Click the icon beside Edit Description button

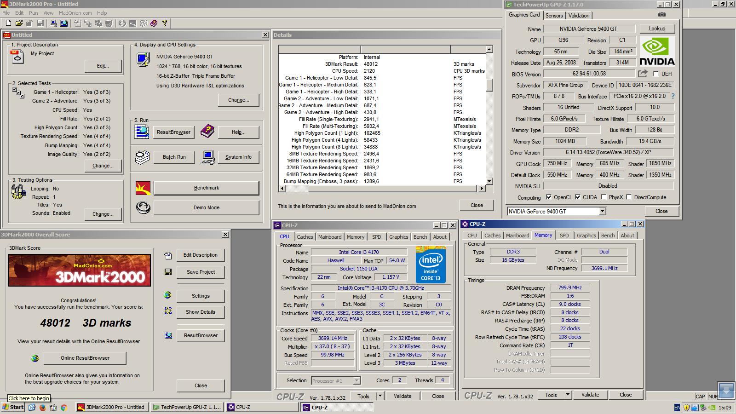168,255
